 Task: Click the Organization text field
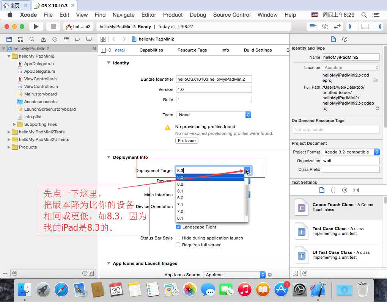(x=351, y=161)
